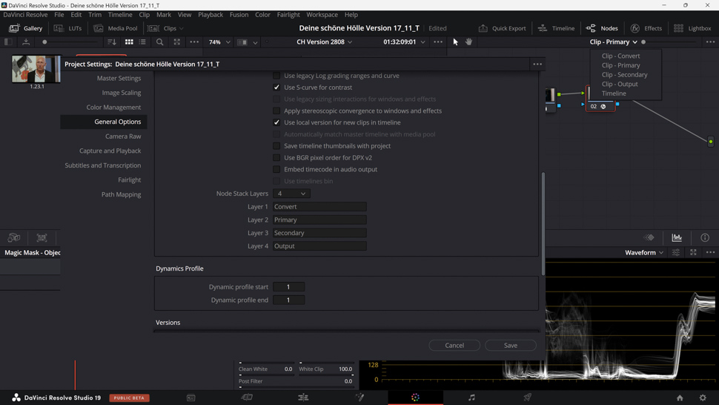719x405 pixels.
Task: Open the Playback menu
Action: pyautogui.click(x=211, y=15)
